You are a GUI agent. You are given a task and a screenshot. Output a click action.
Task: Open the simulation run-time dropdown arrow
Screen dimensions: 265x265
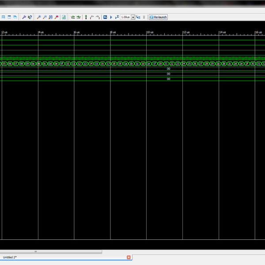[133, 17]
